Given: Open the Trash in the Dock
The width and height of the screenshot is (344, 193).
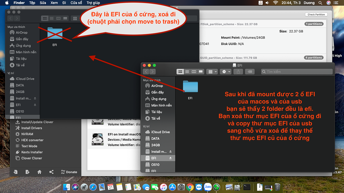Looking at the screenshot, I should (x=277, y=187).
